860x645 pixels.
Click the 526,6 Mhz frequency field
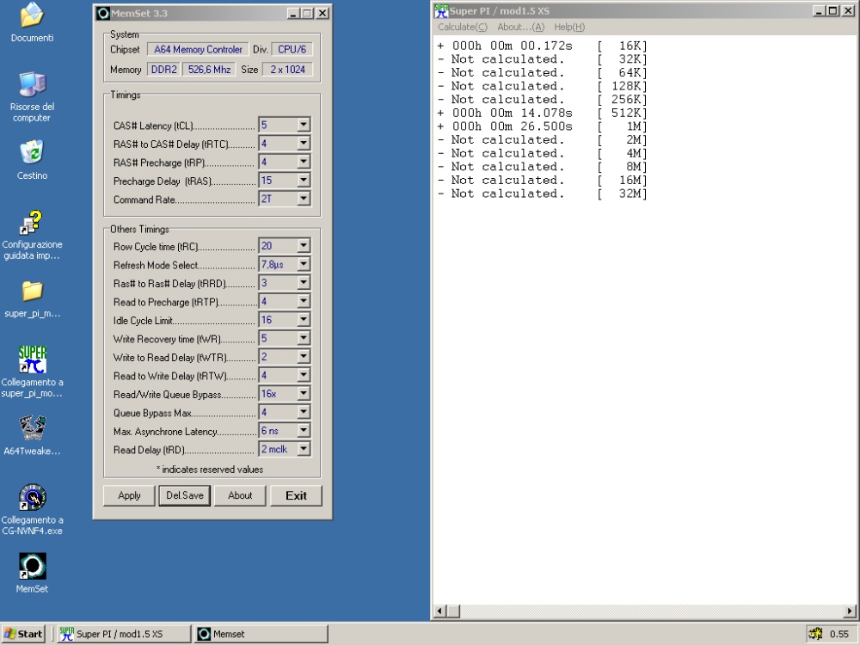tap(210, 70)
